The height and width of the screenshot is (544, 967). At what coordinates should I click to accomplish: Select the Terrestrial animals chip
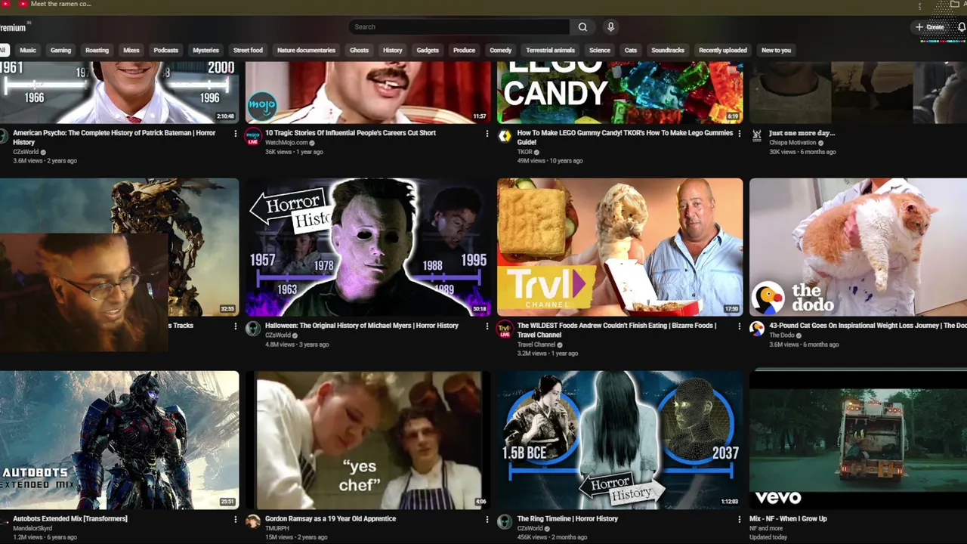point(550,50)
